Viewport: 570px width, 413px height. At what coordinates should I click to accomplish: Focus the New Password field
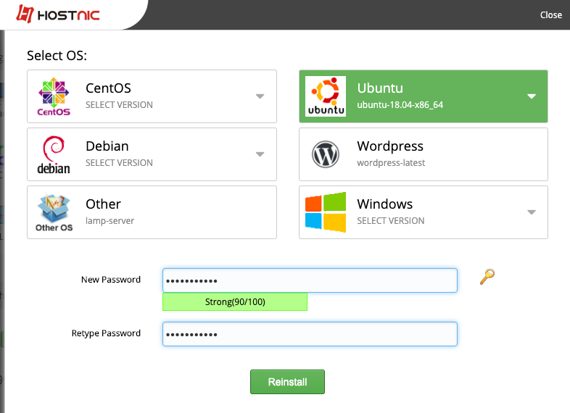click(310, 280)
